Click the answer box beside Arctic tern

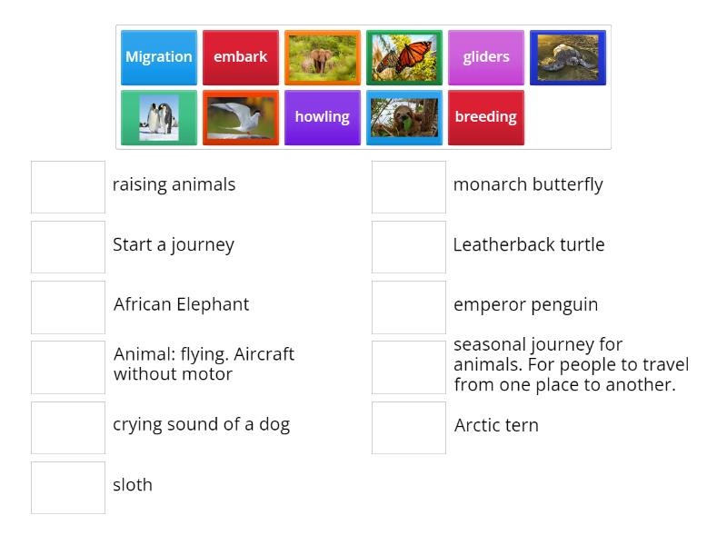click(409, 427)
